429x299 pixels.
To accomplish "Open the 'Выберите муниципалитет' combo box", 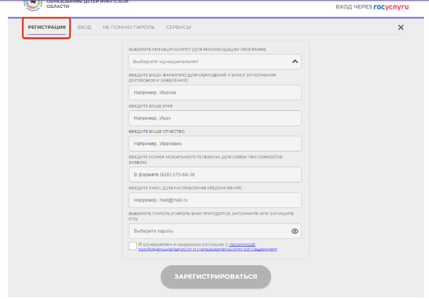I will 208,61.
